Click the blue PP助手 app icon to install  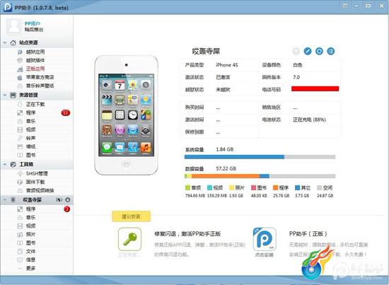tap(265, 239)
